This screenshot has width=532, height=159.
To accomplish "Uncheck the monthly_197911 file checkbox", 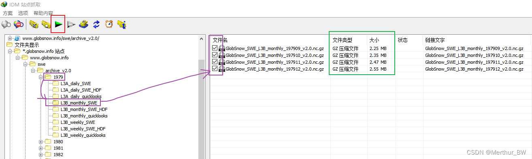I will click(215, 62).
